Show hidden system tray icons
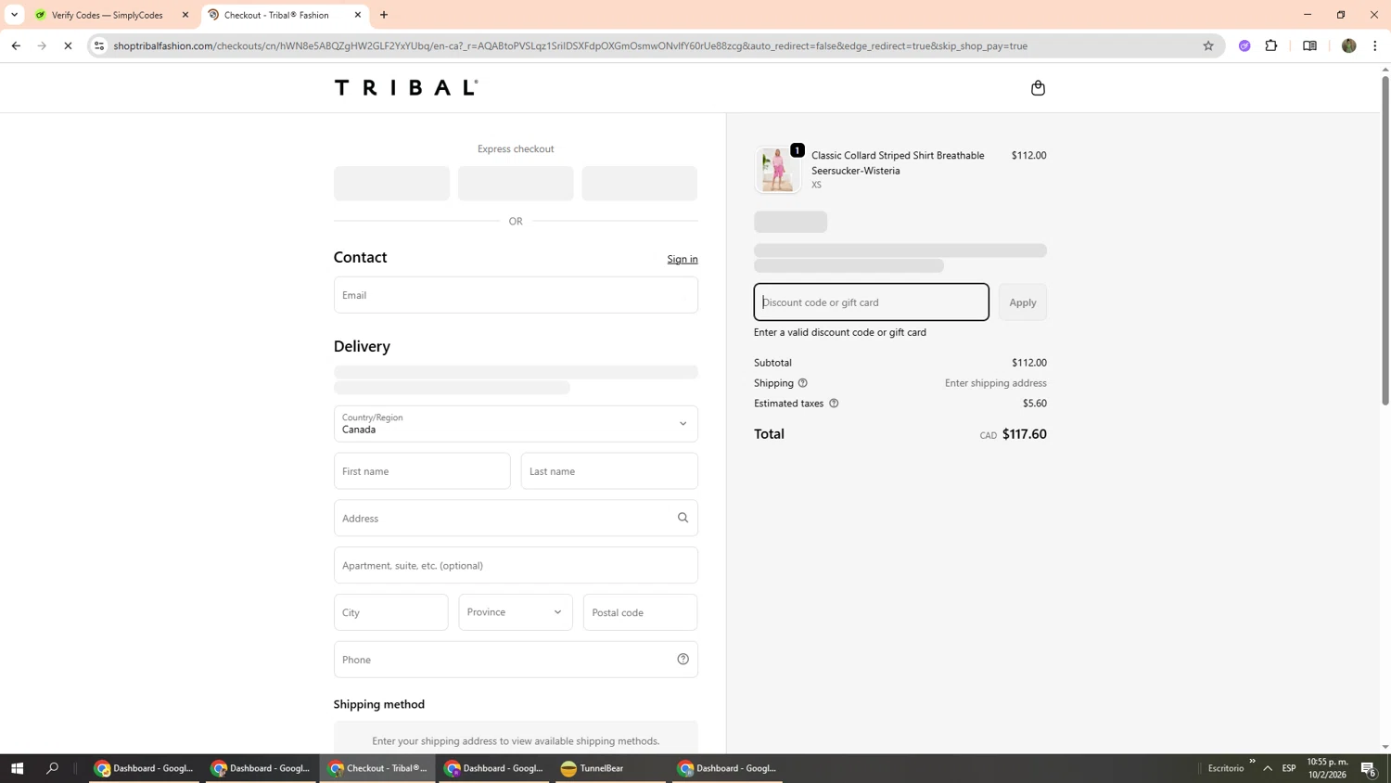Screen dimensions: 1391x783 1268,768
